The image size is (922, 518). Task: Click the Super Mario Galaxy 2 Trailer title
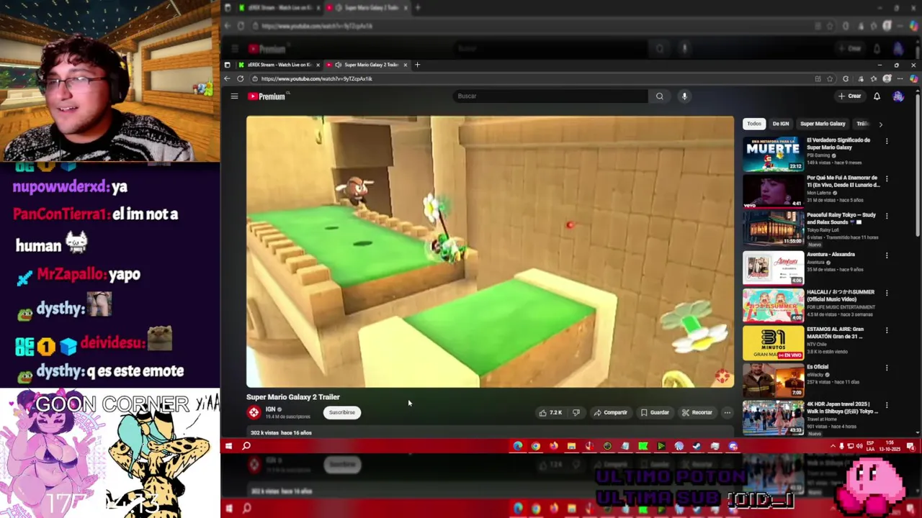(293, 396)
